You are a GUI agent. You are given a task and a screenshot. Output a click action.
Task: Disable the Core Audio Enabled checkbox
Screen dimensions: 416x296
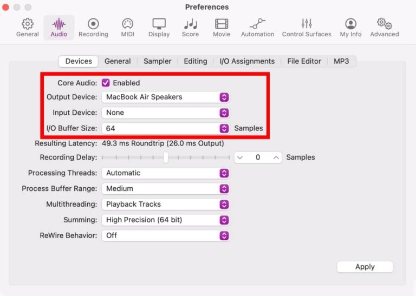[106, 83]
